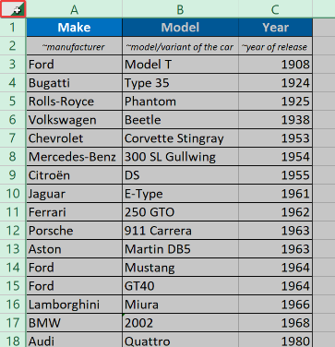The width and height of the screenshot is (335, 347).
Task: Click the Year header cell
Action: coord(275,28)
